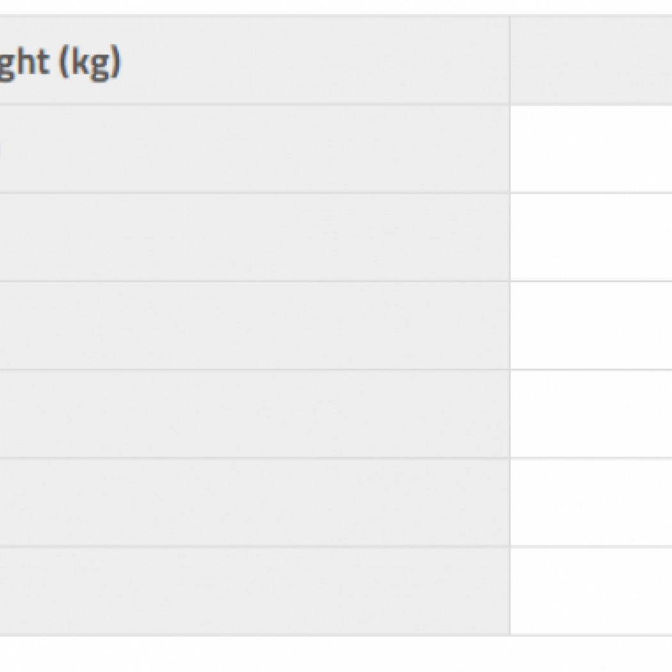Select the second gray body cell under "ght (kg)"

pyautogui.click(x=255, y=237)
